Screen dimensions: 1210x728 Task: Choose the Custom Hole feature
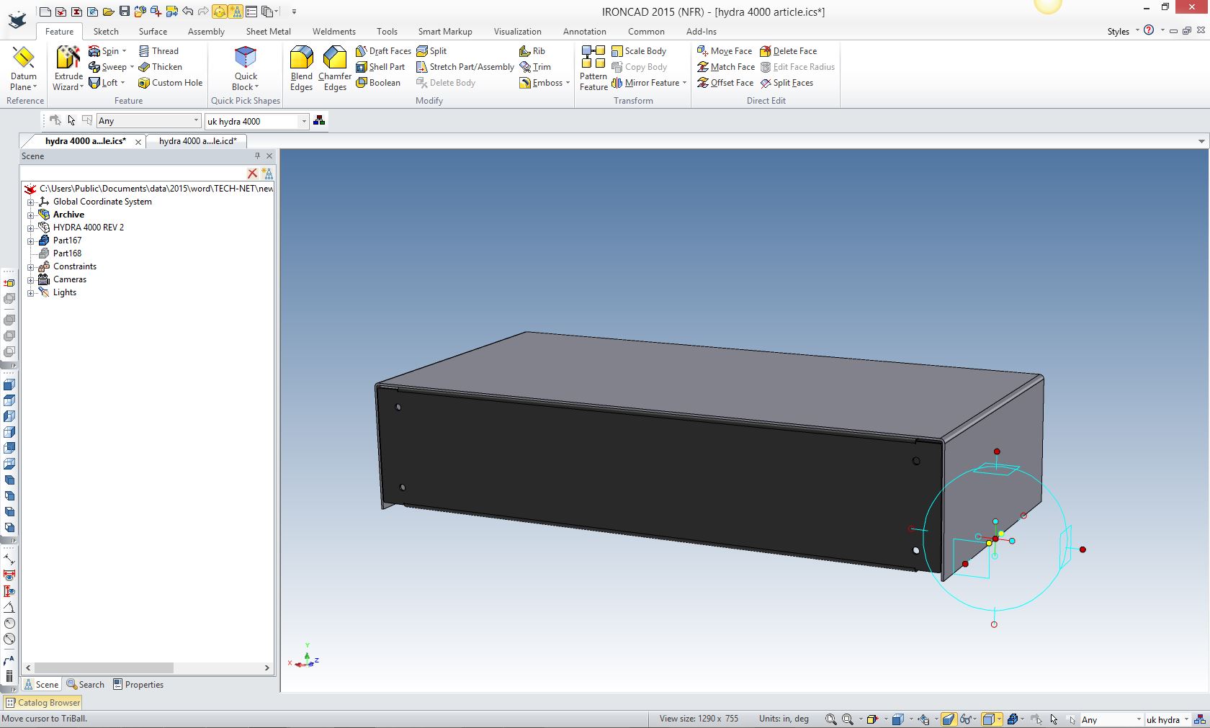pyautogui.click(x=170, y=83)
